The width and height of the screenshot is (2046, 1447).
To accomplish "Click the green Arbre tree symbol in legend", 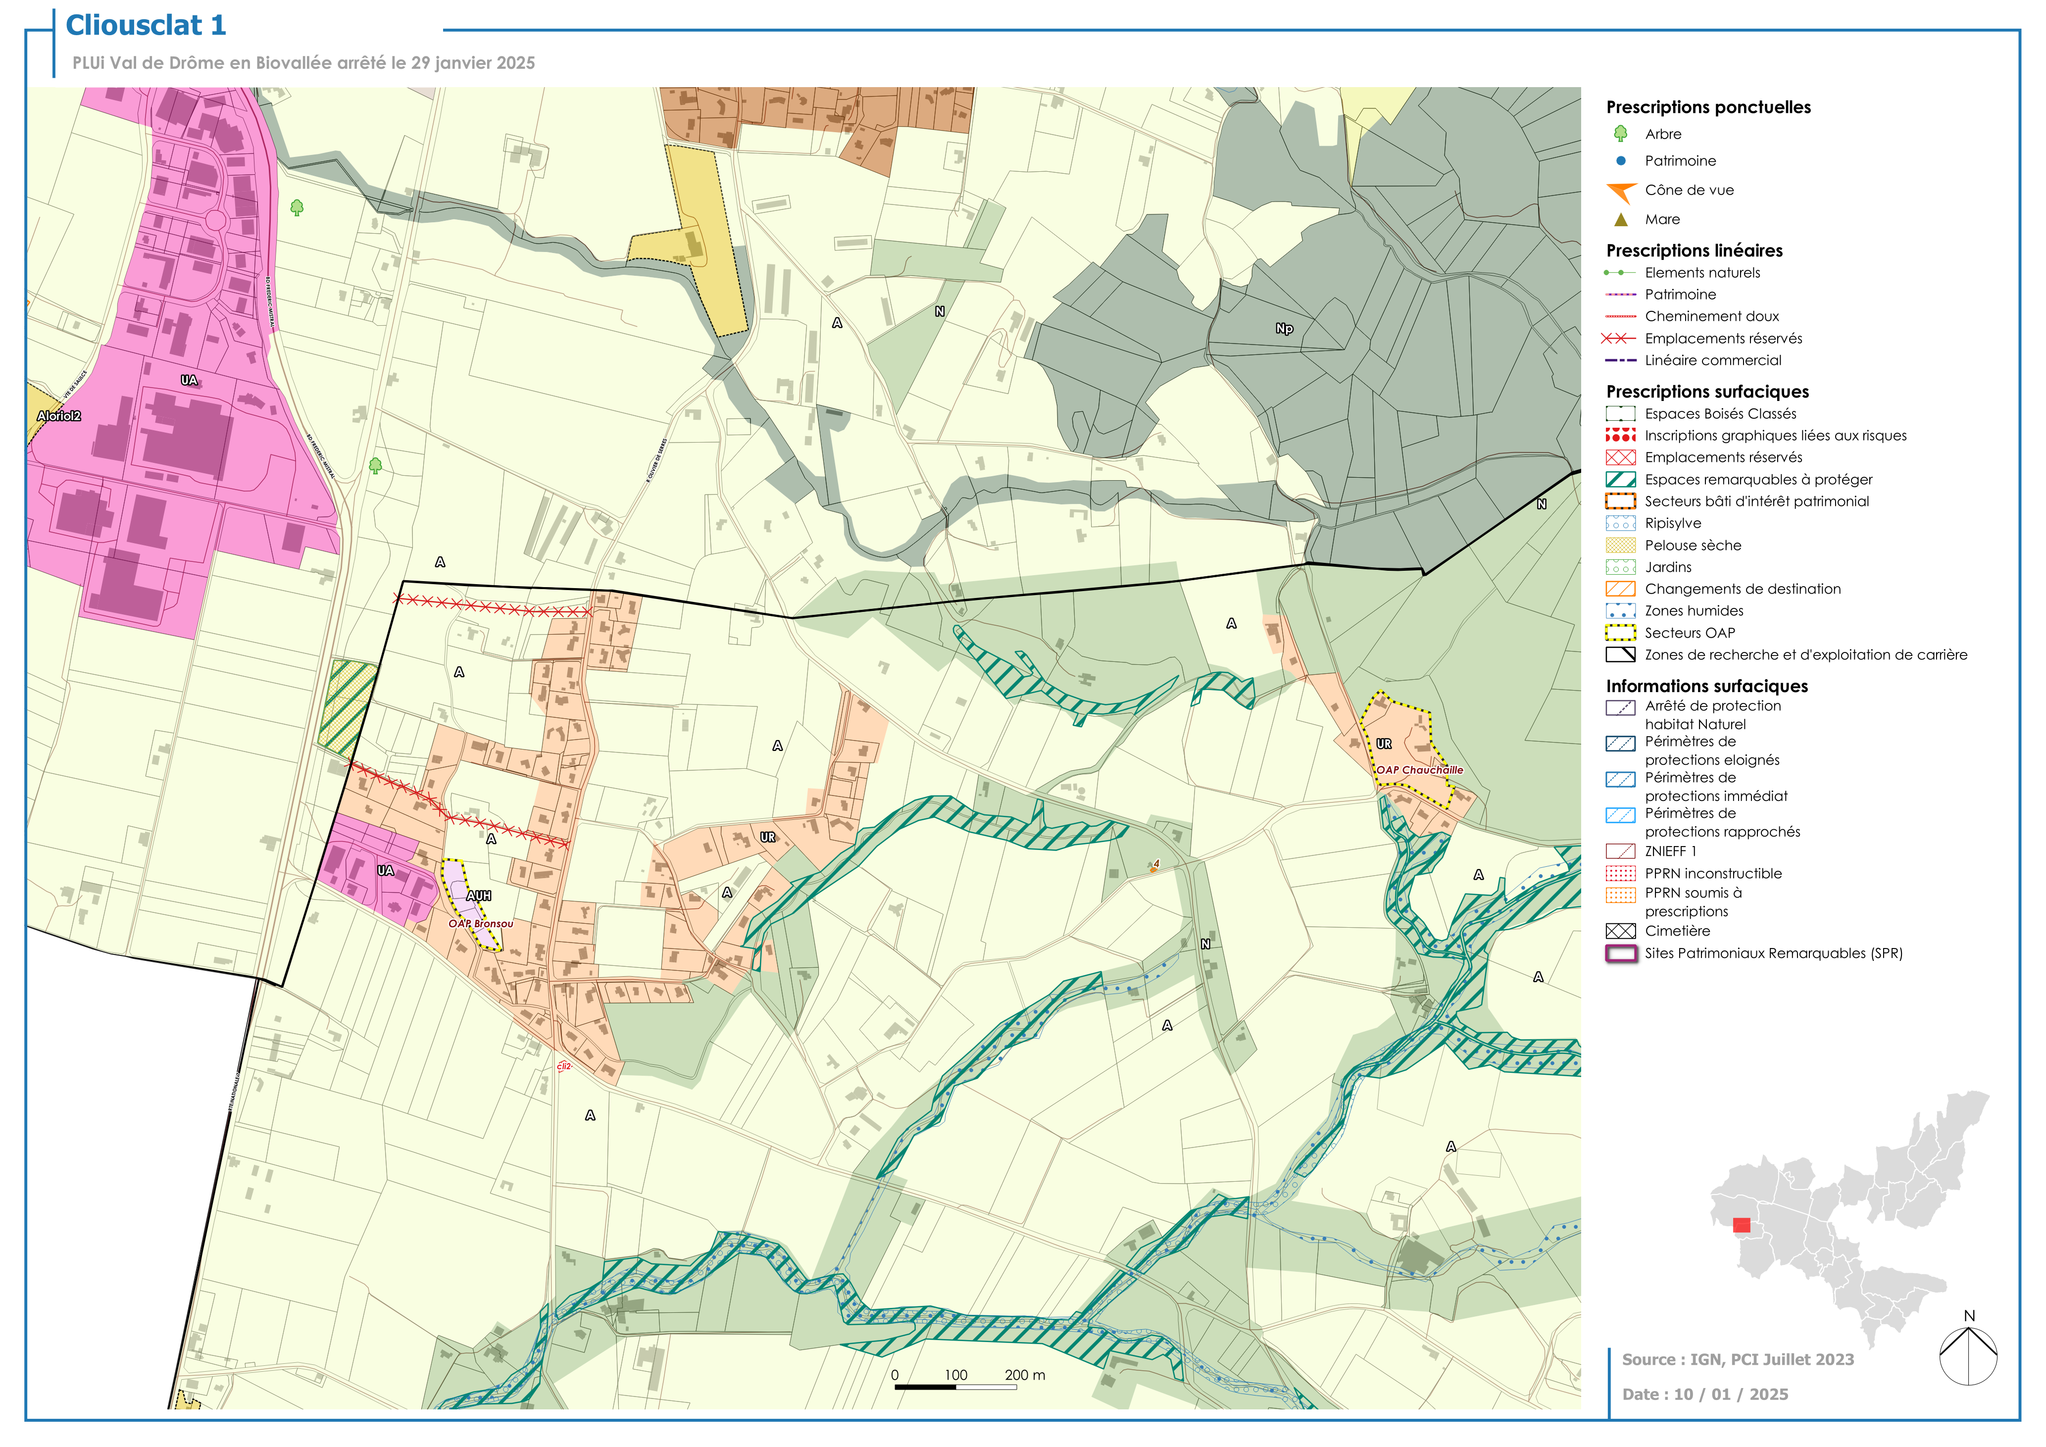I will 1620,134.
